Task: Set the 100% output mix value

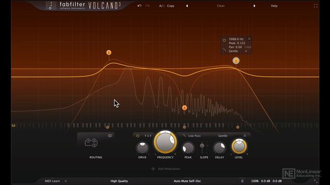Action: tap(255, 181)
